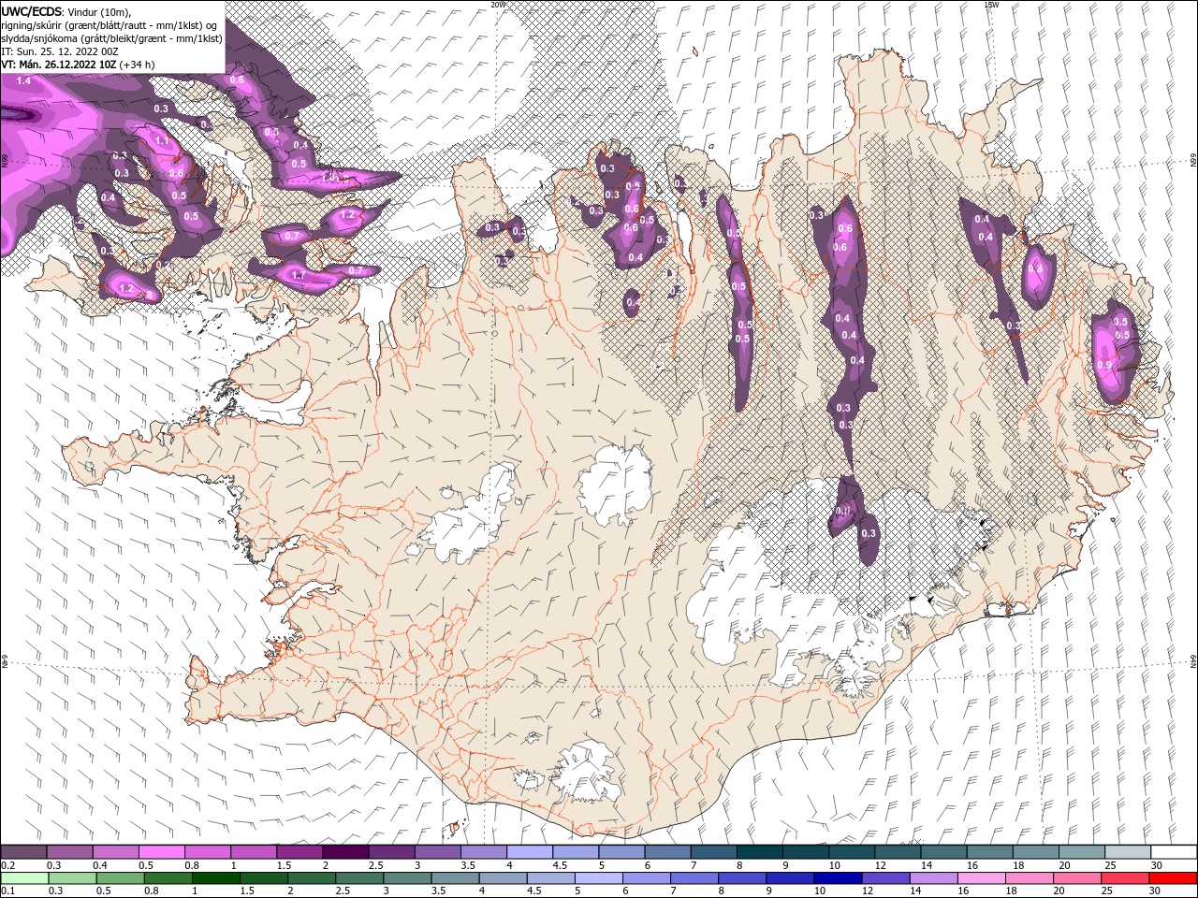This screenshot has height=898, width=1198.
Task: Click the 'Vindur (10m),' label in the header
Action: coord(100,11)
